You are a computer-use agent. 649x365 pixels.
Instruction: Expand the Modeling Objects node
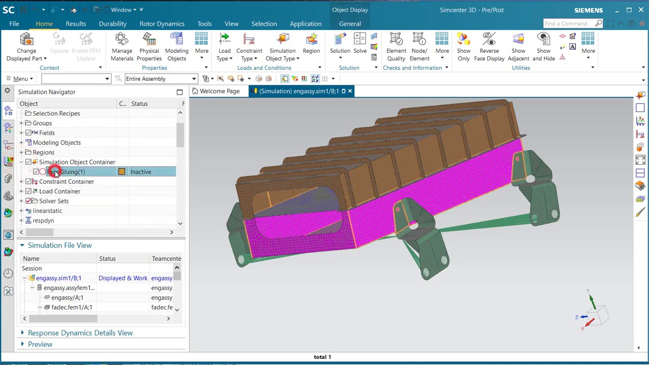21,142
